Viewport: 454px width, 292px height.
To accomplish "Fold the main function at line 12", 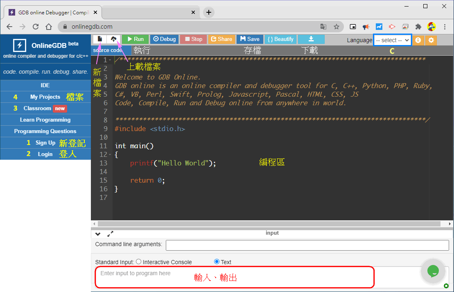I will [x=110, y=154].
